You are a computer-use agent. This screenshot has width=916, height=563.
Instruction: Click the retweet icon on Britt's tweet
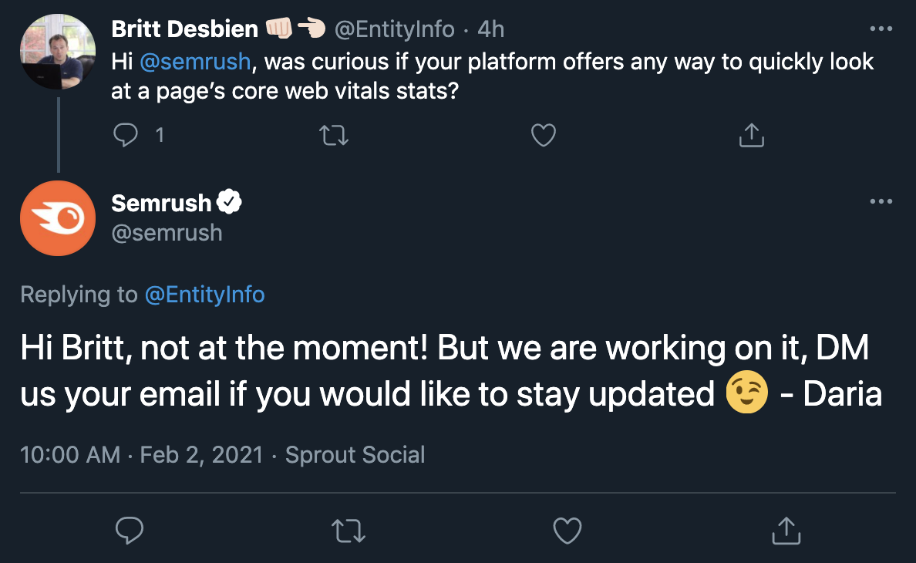click(334, 135)
